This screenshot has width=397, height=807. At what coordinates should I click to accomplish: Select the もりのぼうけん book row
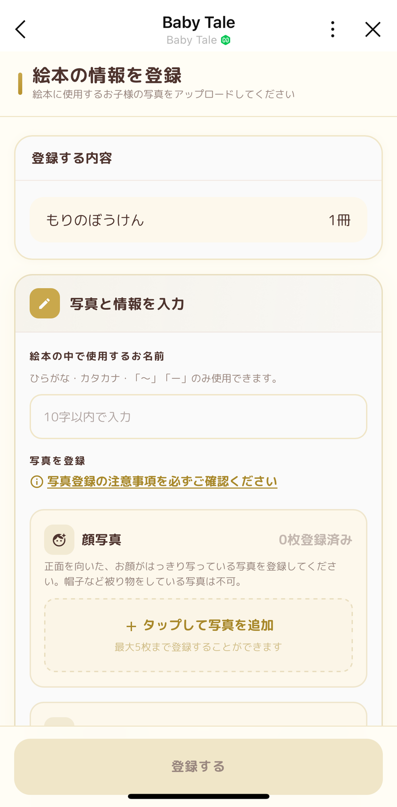click(x=198, y=220)
